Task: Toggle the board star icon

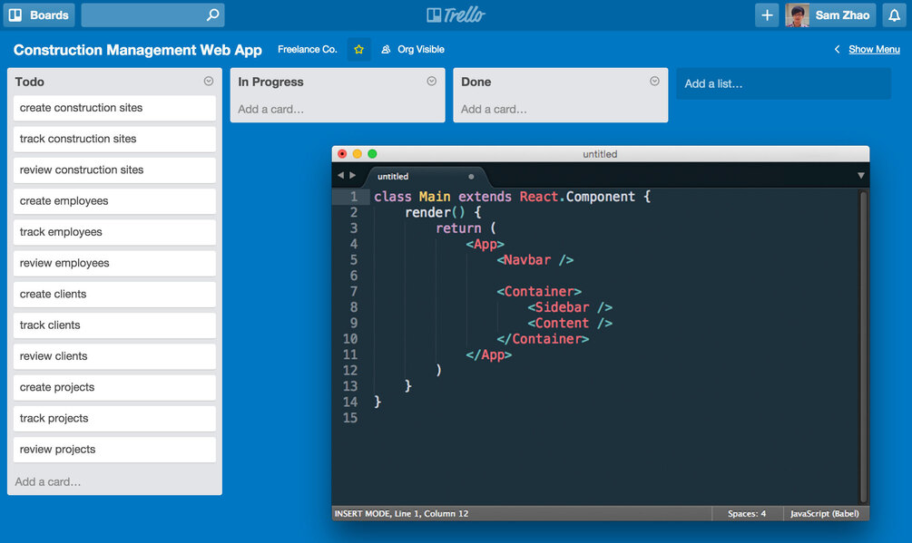Action: pyautogui.click(x=358, y=49)
